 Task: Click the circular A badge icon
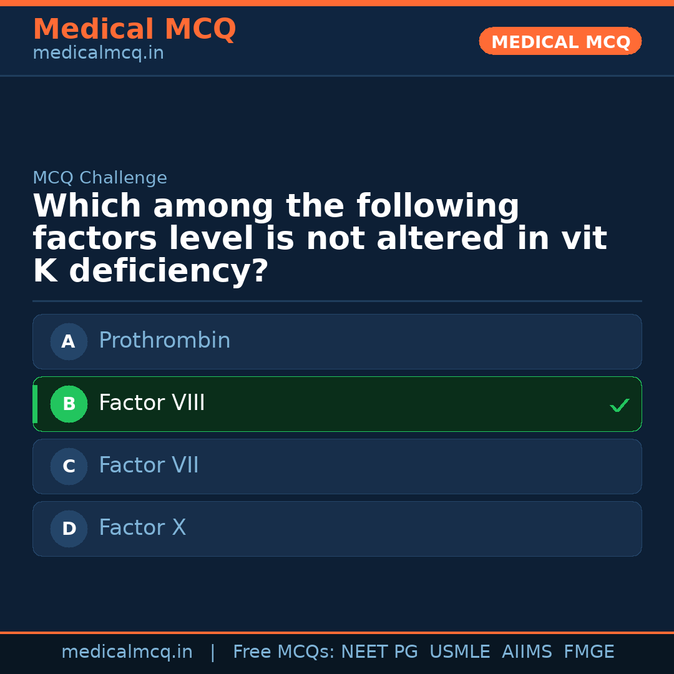click(69, 341)
